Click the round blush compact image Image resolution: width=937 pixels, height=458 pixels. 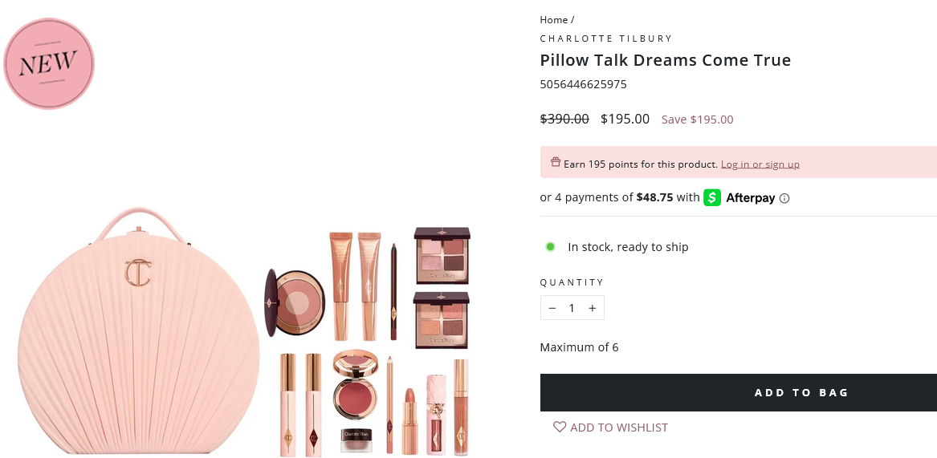[x=295, y=302]
